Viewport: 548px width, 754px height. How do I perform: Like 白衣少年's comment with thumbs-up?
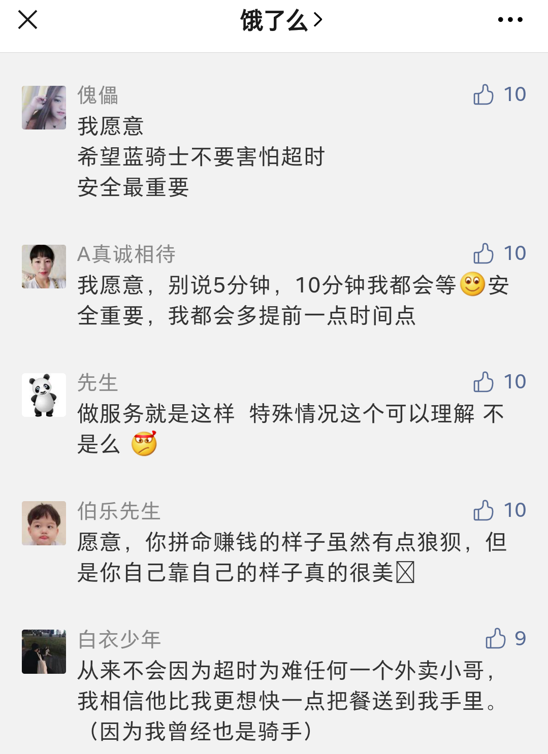click(495, 639)
